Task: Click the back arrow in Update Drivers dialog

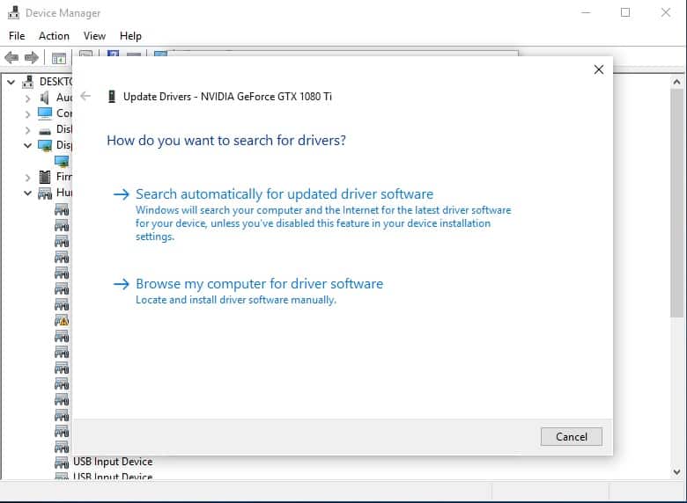Action: 85,96
